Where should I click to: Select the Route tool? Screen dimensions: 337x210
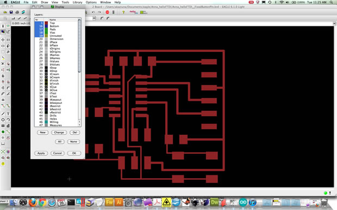3,106
